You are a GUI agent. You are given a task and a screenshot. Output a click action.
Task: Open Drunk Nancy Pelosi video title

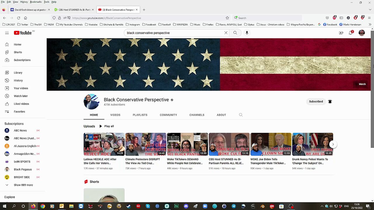point(310,161)
